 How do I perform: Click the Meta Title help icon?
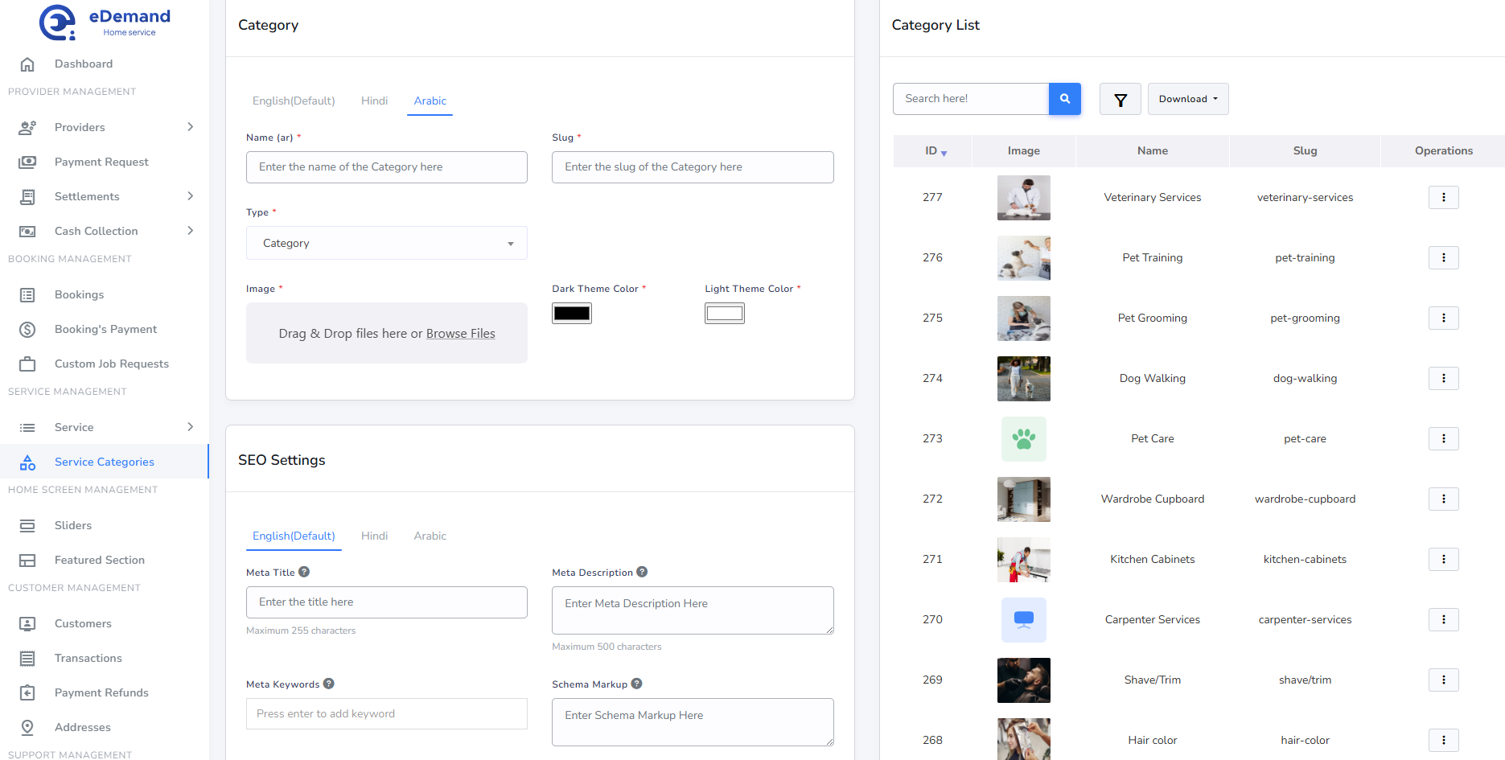click(x=304, y=572)
